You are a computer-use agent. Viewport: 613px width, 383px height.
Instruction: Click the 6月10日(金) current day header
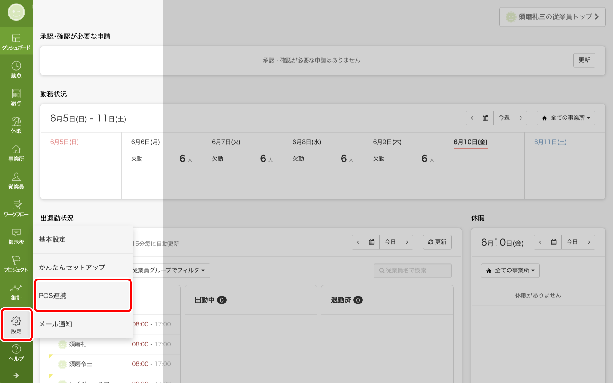(x=471, y=142)
